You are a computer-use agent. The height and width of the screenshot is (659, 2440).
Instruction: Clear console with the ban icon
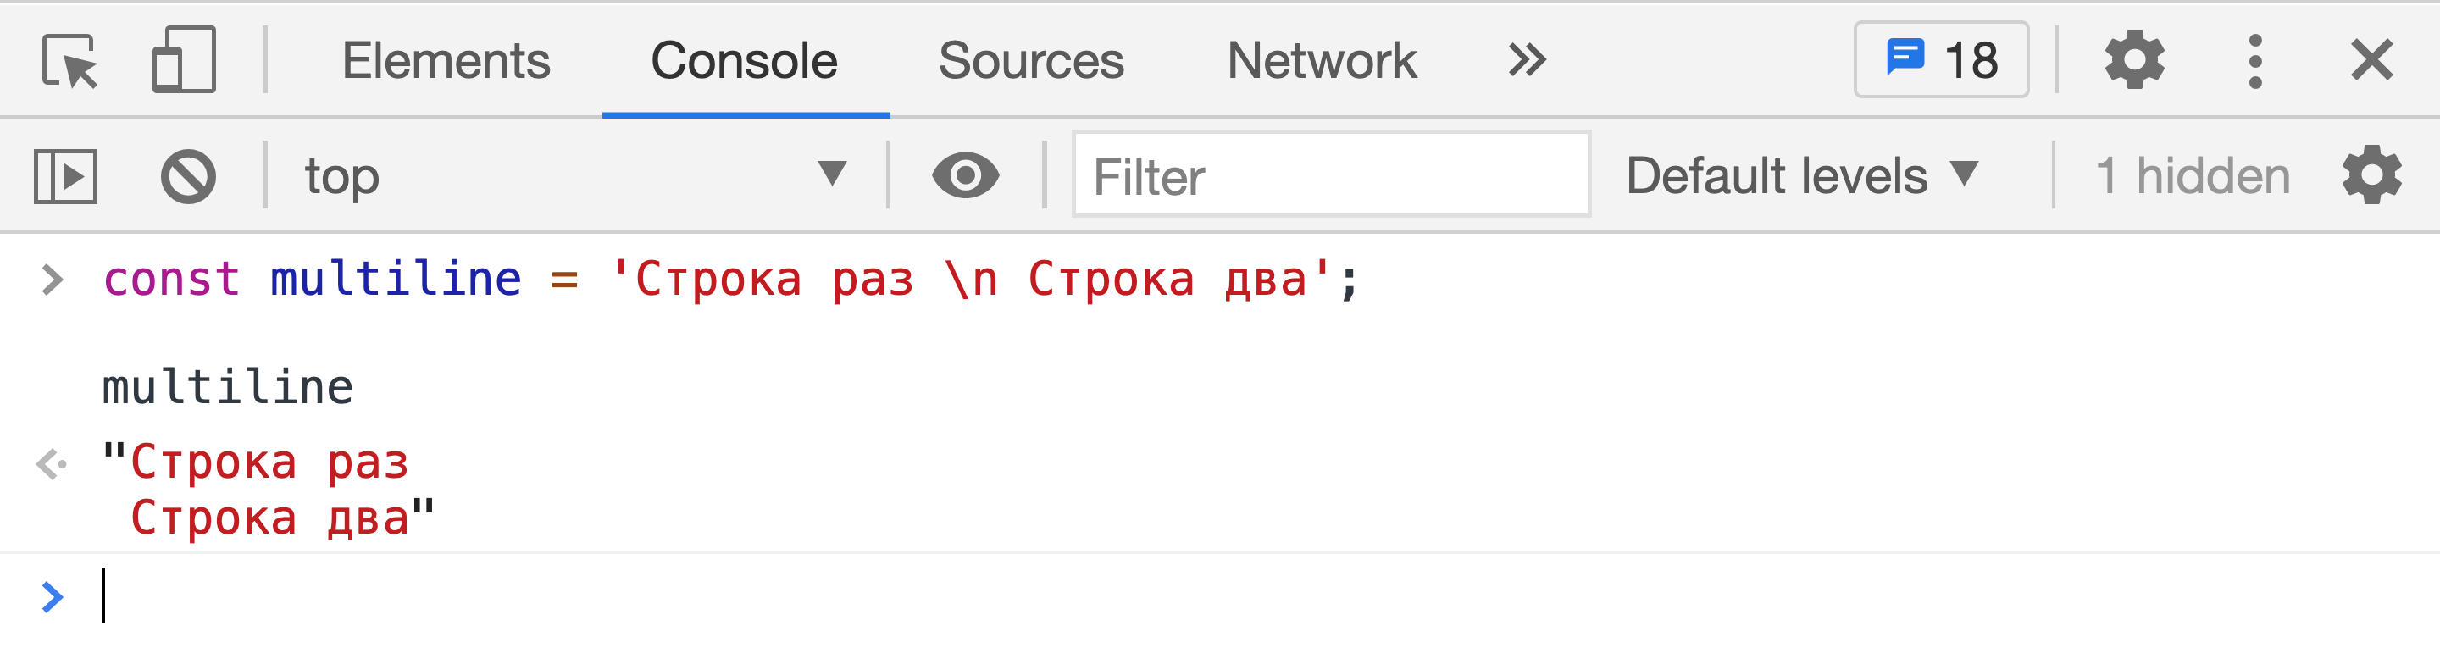pyautogui.click(x=188, y=176)
